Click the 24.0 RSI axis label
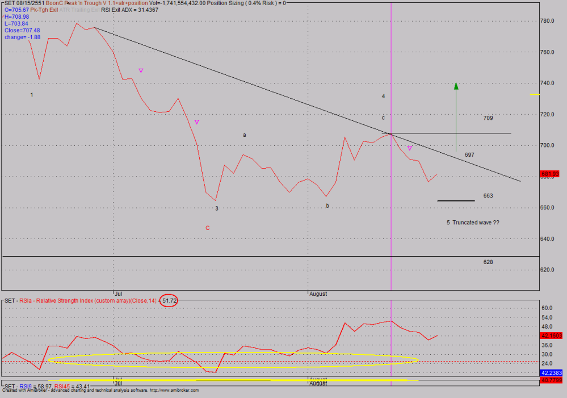Image resolution: width=567 pixels, height=398 pixels. 547,363
